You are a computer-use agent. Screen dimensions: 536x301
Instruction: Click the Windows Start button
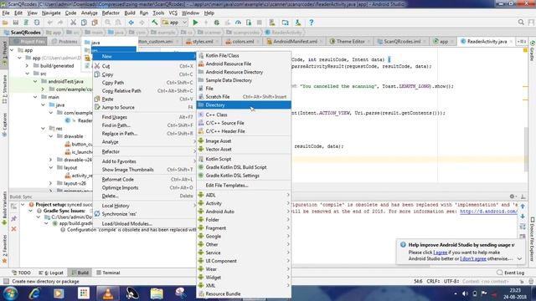(x=11, y=293)
